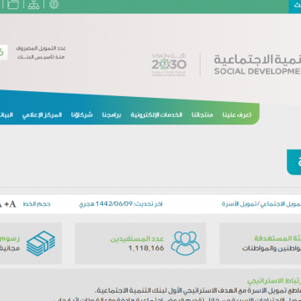Open the شركاؤنا menu item
The width and height of the screenshot is (301, 301).
pos(82,115)
